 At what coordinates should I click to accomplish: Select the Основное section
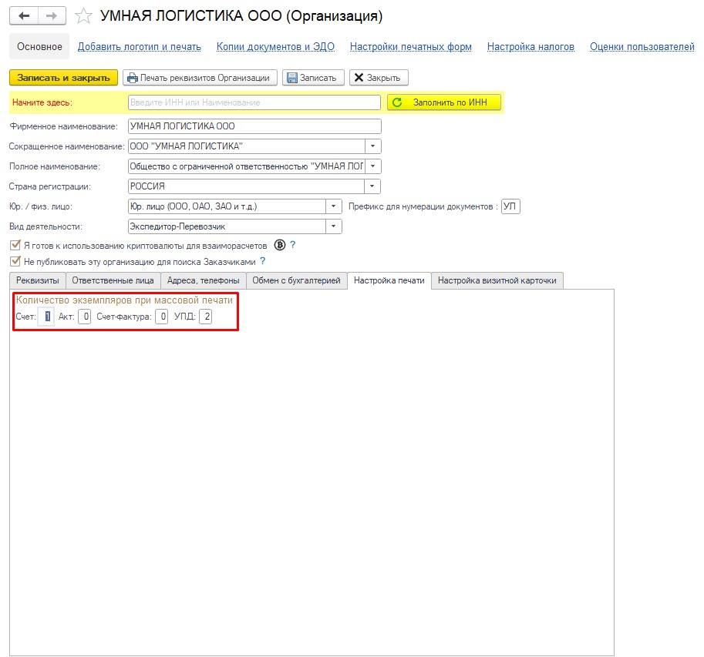coord(39,47)
